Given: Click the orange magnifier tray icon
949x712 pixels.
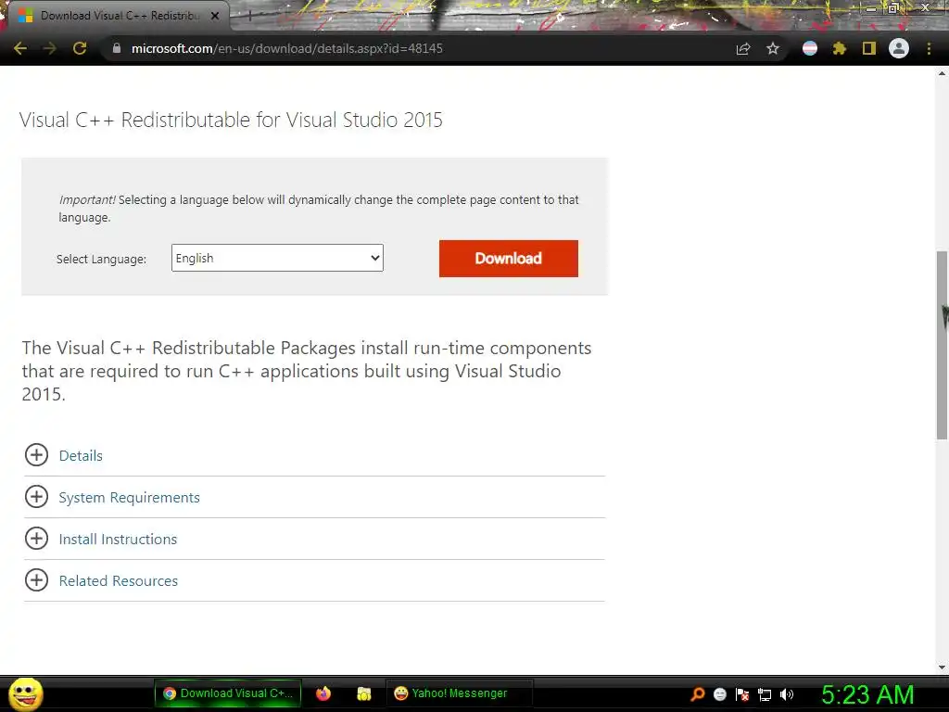Looking at the screenshot, I should (x=698, y=694).
